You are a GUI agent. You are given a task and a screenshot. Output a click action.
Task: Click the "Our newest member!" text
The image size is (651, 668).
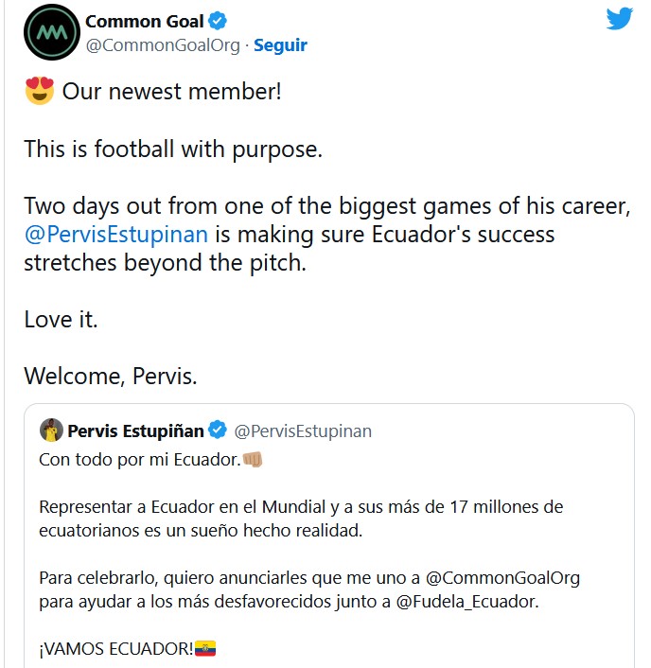pyautogui.click(x=171, y=92)
